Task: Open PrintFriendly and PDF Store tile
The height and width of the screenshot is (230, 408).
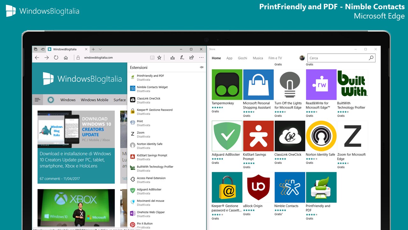Action: pos(321,196)
